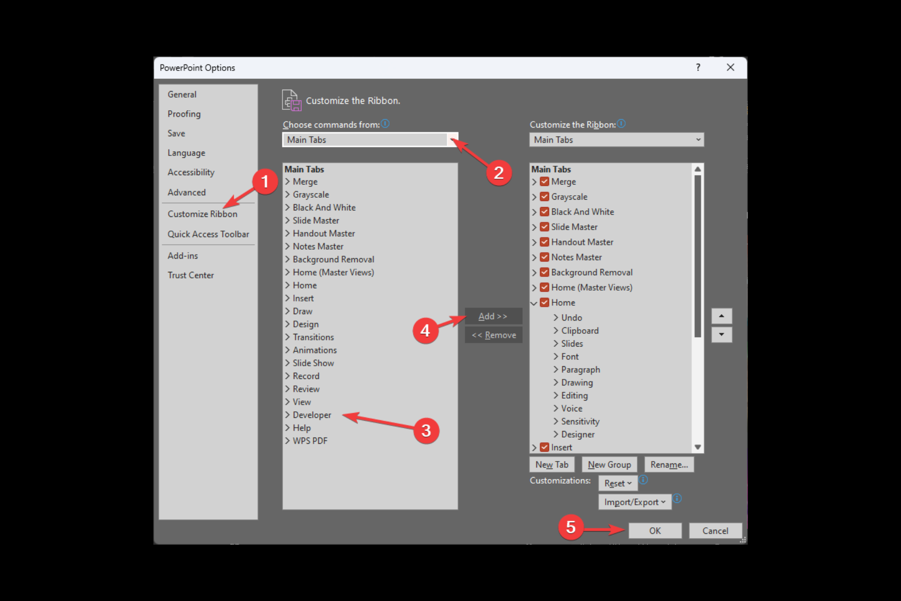Viewport: 901px width, 601px height.
Task: Select WPS PDF in left list
Action: 310,441
